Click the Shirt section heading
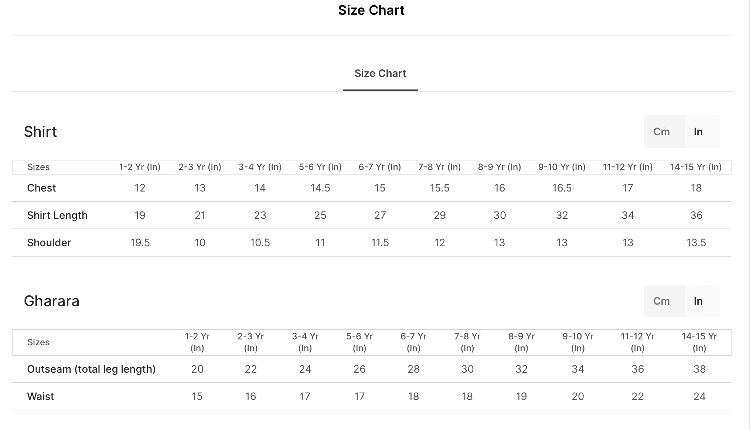 (40, 132)
